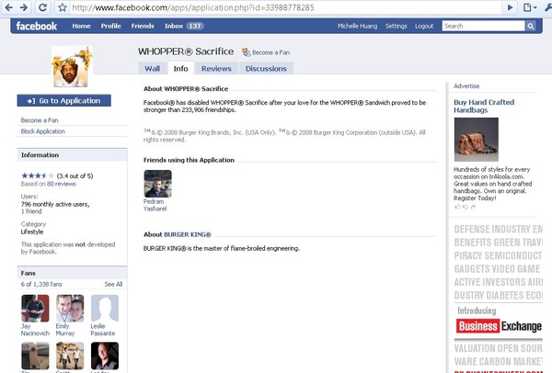The height and width of the screenshot is (373, 552).
Task: Click the browser forward arrow
Action: 24,7
